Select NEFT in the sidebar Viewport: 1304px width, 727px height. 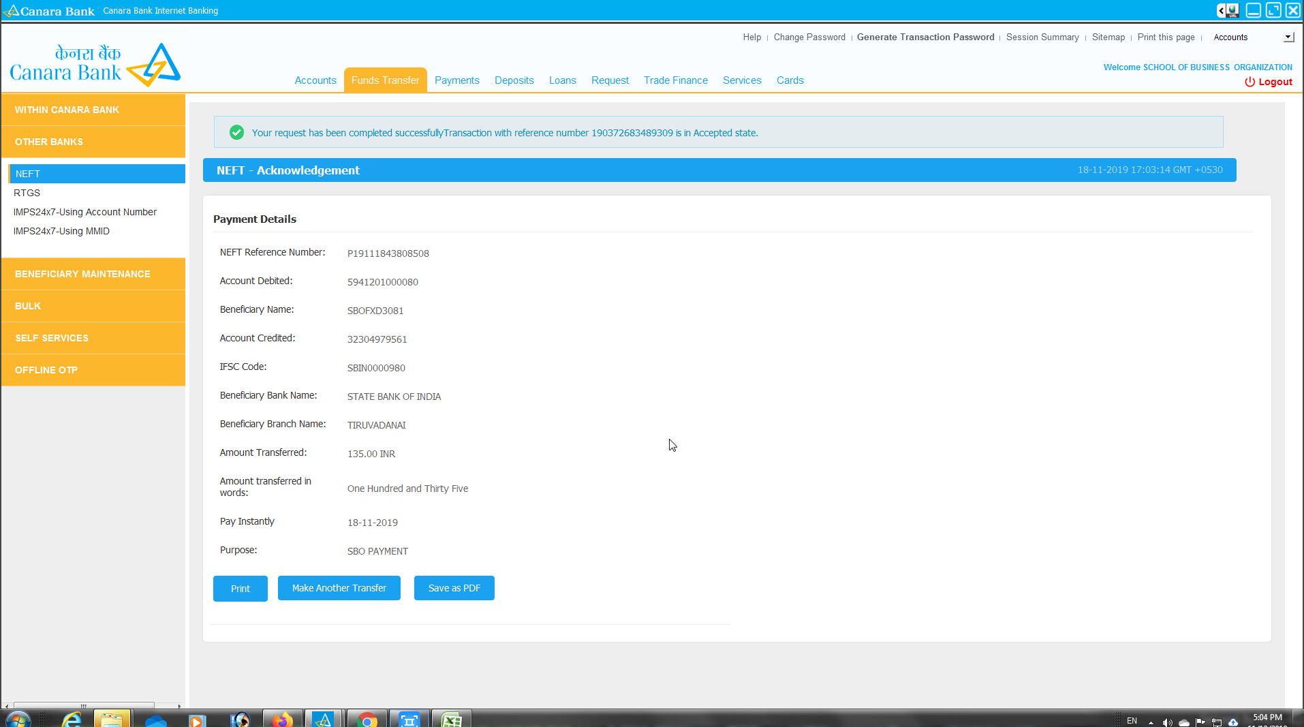click(x=97, y=174)
